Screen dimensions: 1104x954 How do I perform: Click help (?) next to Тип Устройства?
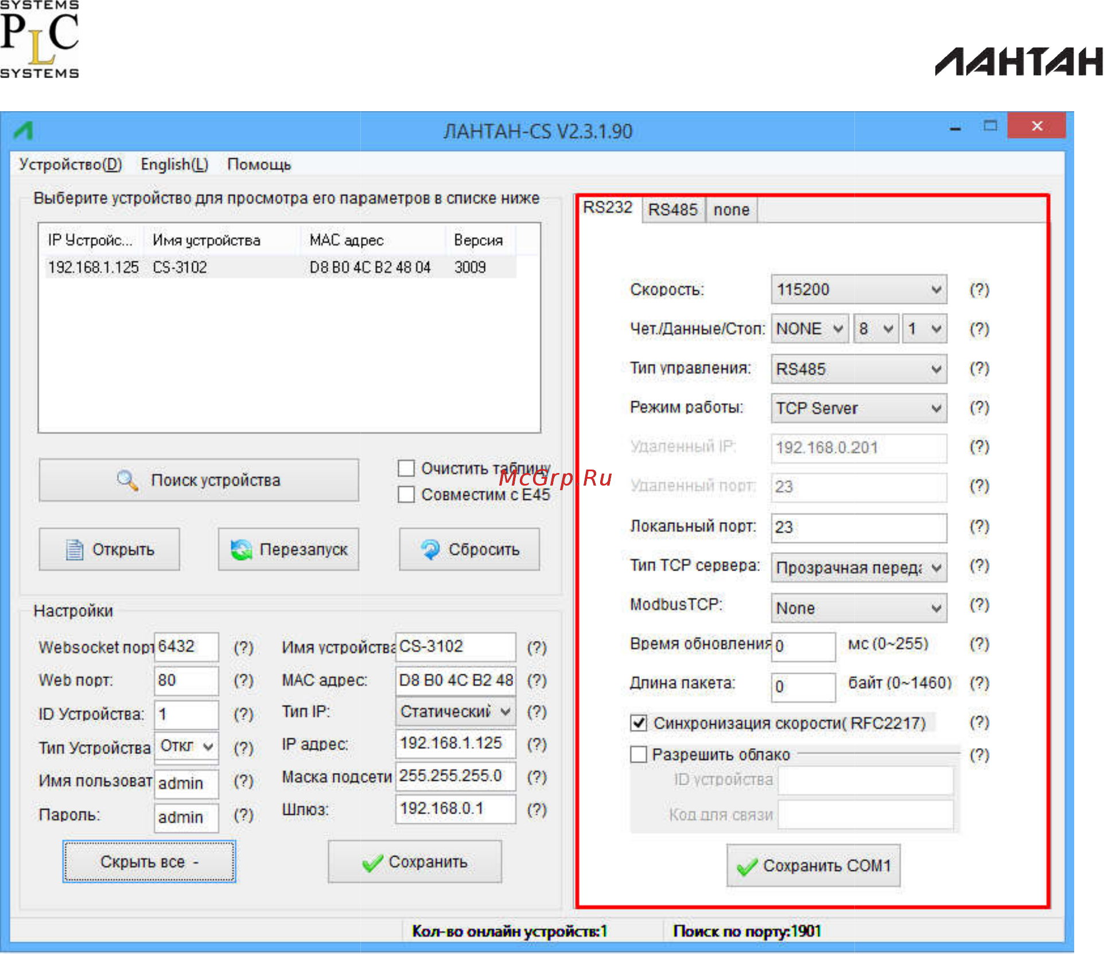coord(243,748)
